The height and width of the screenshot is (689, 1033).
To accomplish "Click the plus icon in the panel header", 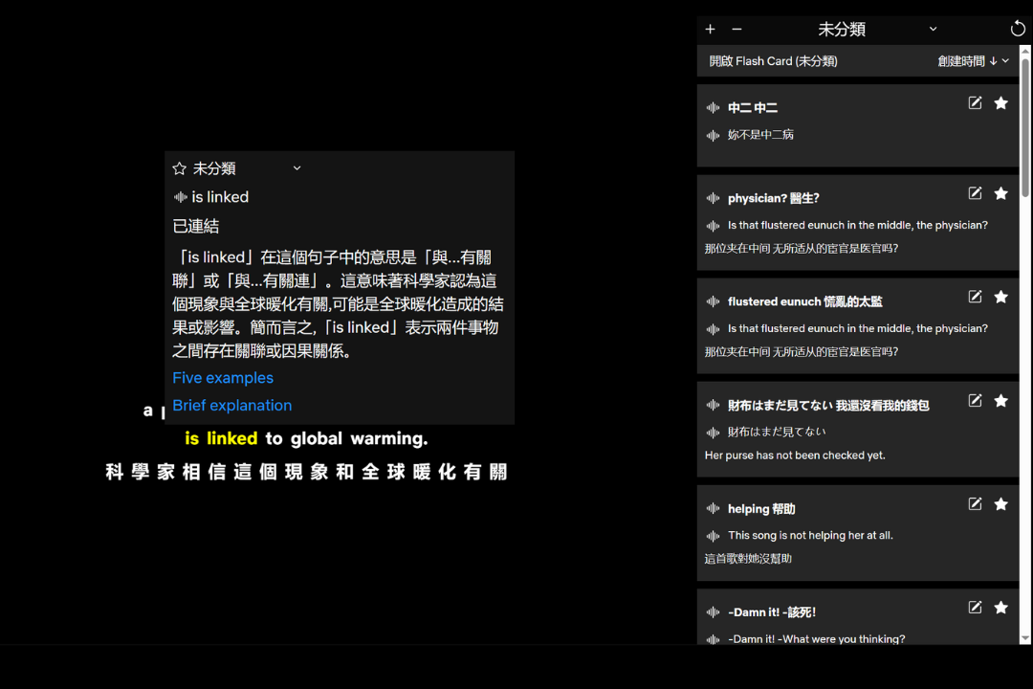I will click(x=710, y=30).
